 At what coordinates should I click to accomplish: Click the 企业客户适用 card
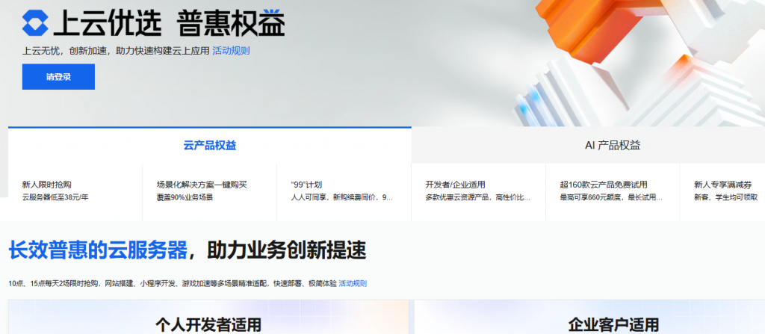point(613,323)
